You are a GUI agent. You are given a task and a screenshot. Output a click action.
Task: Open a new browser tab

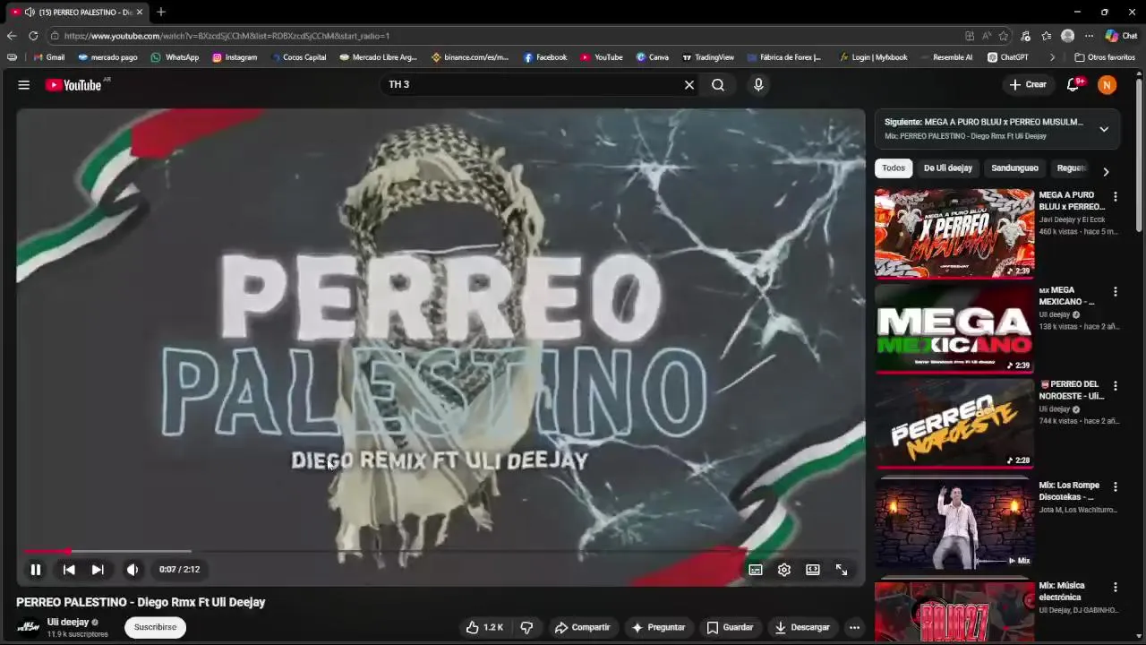pyautogui.click(x=161, y=12)
